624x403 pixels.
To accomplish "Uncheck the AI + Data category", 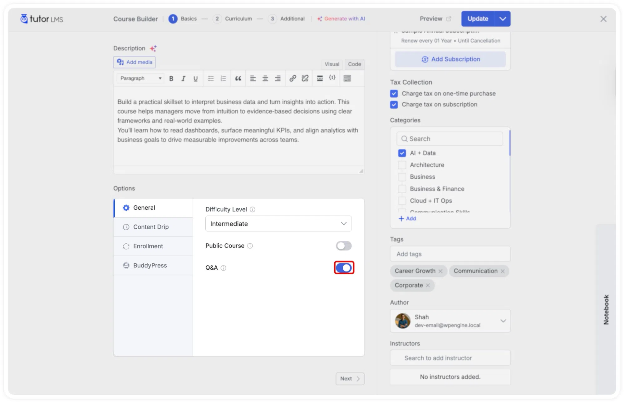I will (x=402, y=153).
